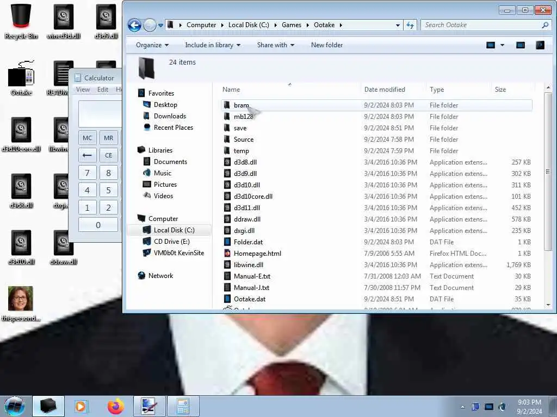Click the refresh button beside address bar

click(x=410, y=25)
